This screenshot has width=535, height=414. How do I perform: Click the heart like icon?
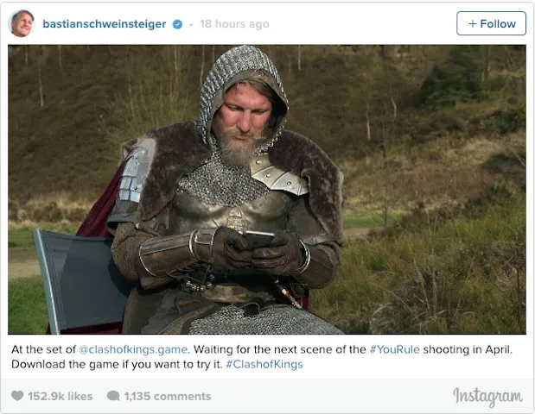coord(17,396)
